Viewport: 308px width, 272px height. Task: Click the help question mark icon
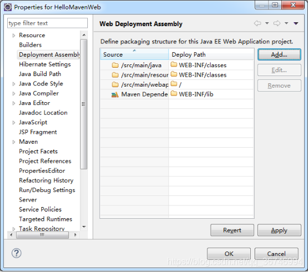(17, 253)
